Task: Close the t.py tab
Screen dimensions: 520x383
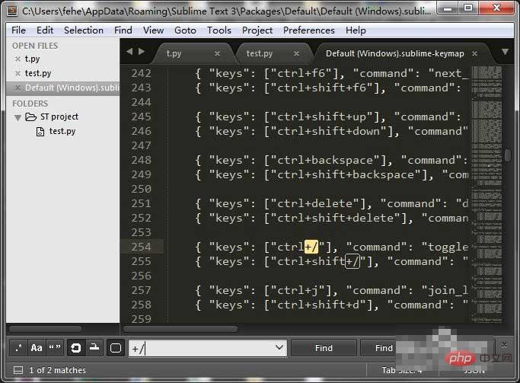Action: pyautogui.click(x=218, y=53)
